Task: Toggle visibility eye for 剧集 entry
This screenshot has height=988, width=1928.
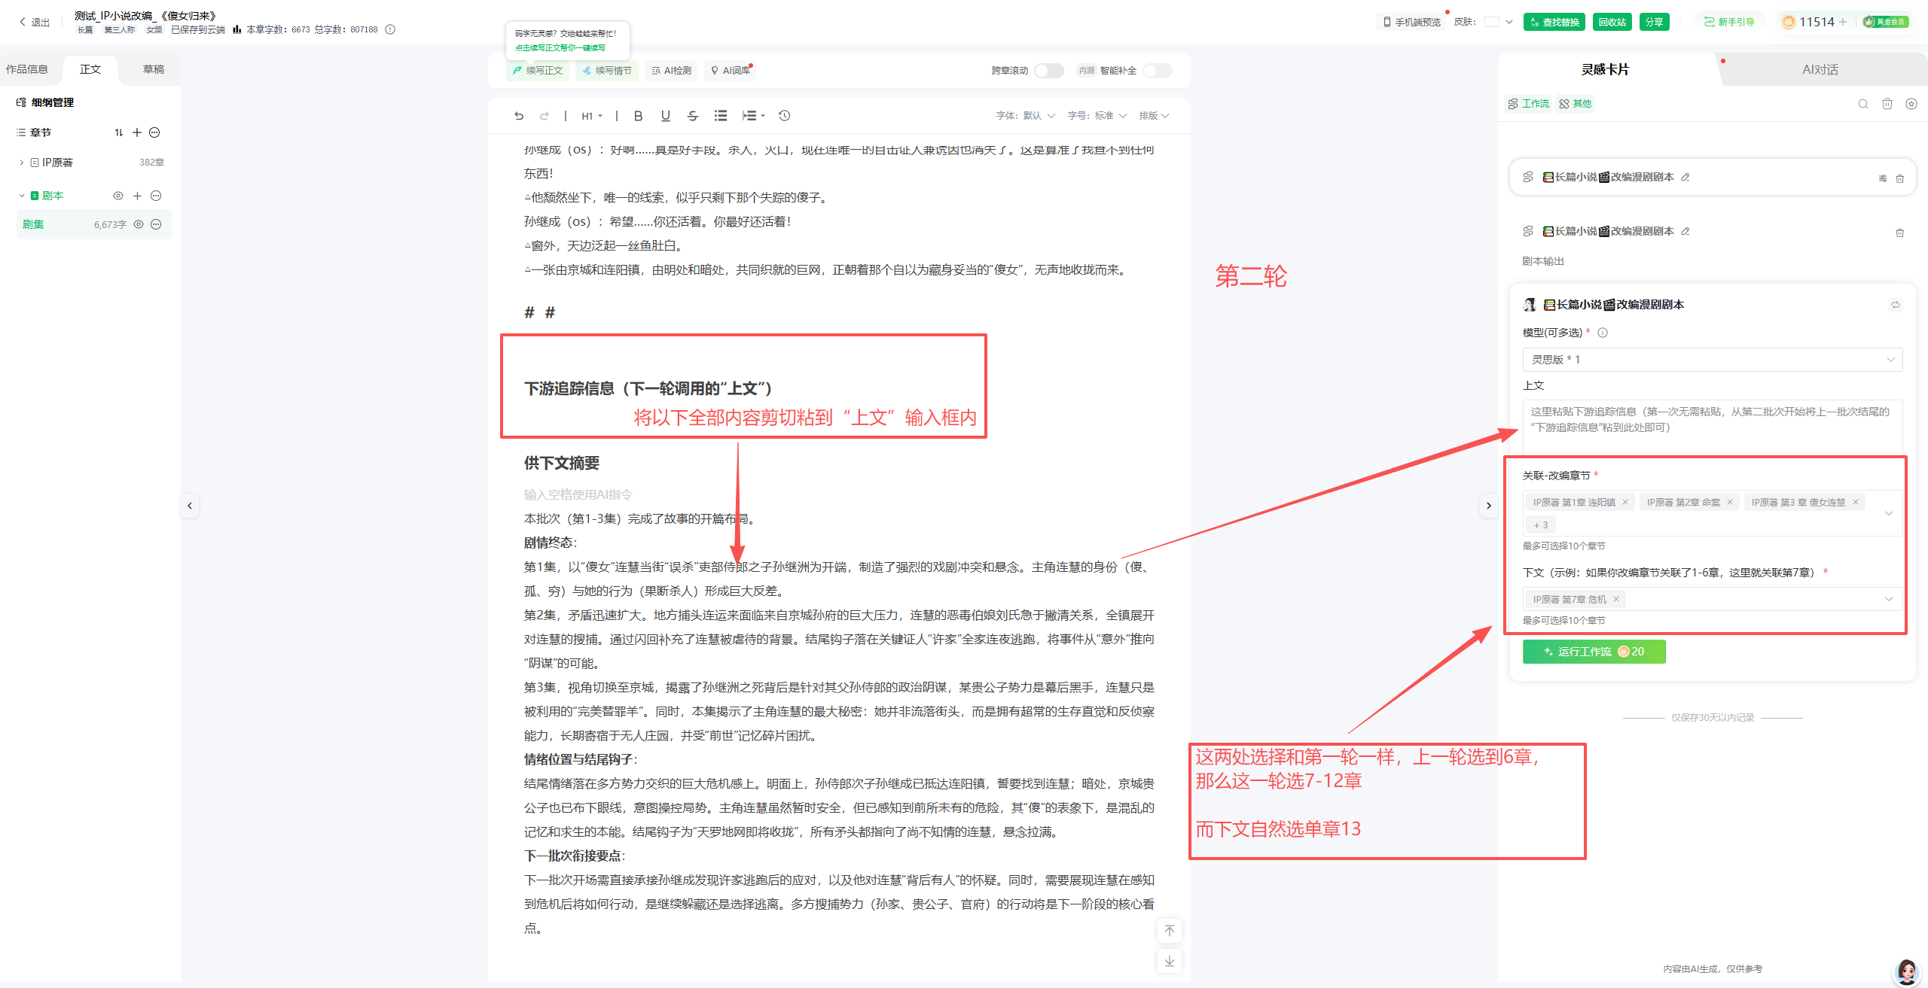Action: tap(139, 224)
